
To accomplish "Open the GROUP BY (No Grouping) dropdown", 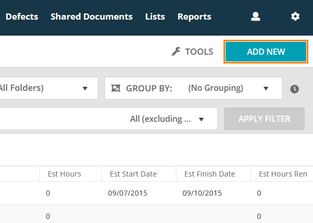I will coord(193,88).
